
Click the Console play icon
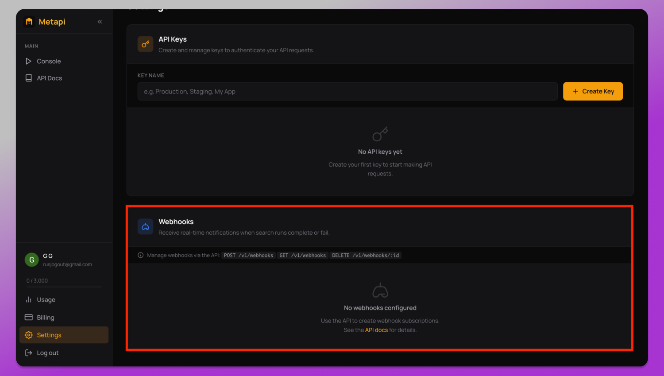coord(28,61)
